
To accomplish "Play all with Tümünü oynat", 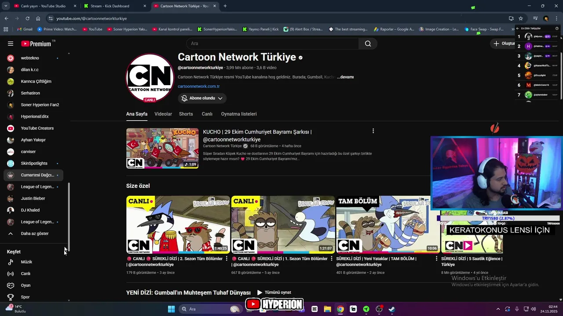I will (x=274, y=292).
